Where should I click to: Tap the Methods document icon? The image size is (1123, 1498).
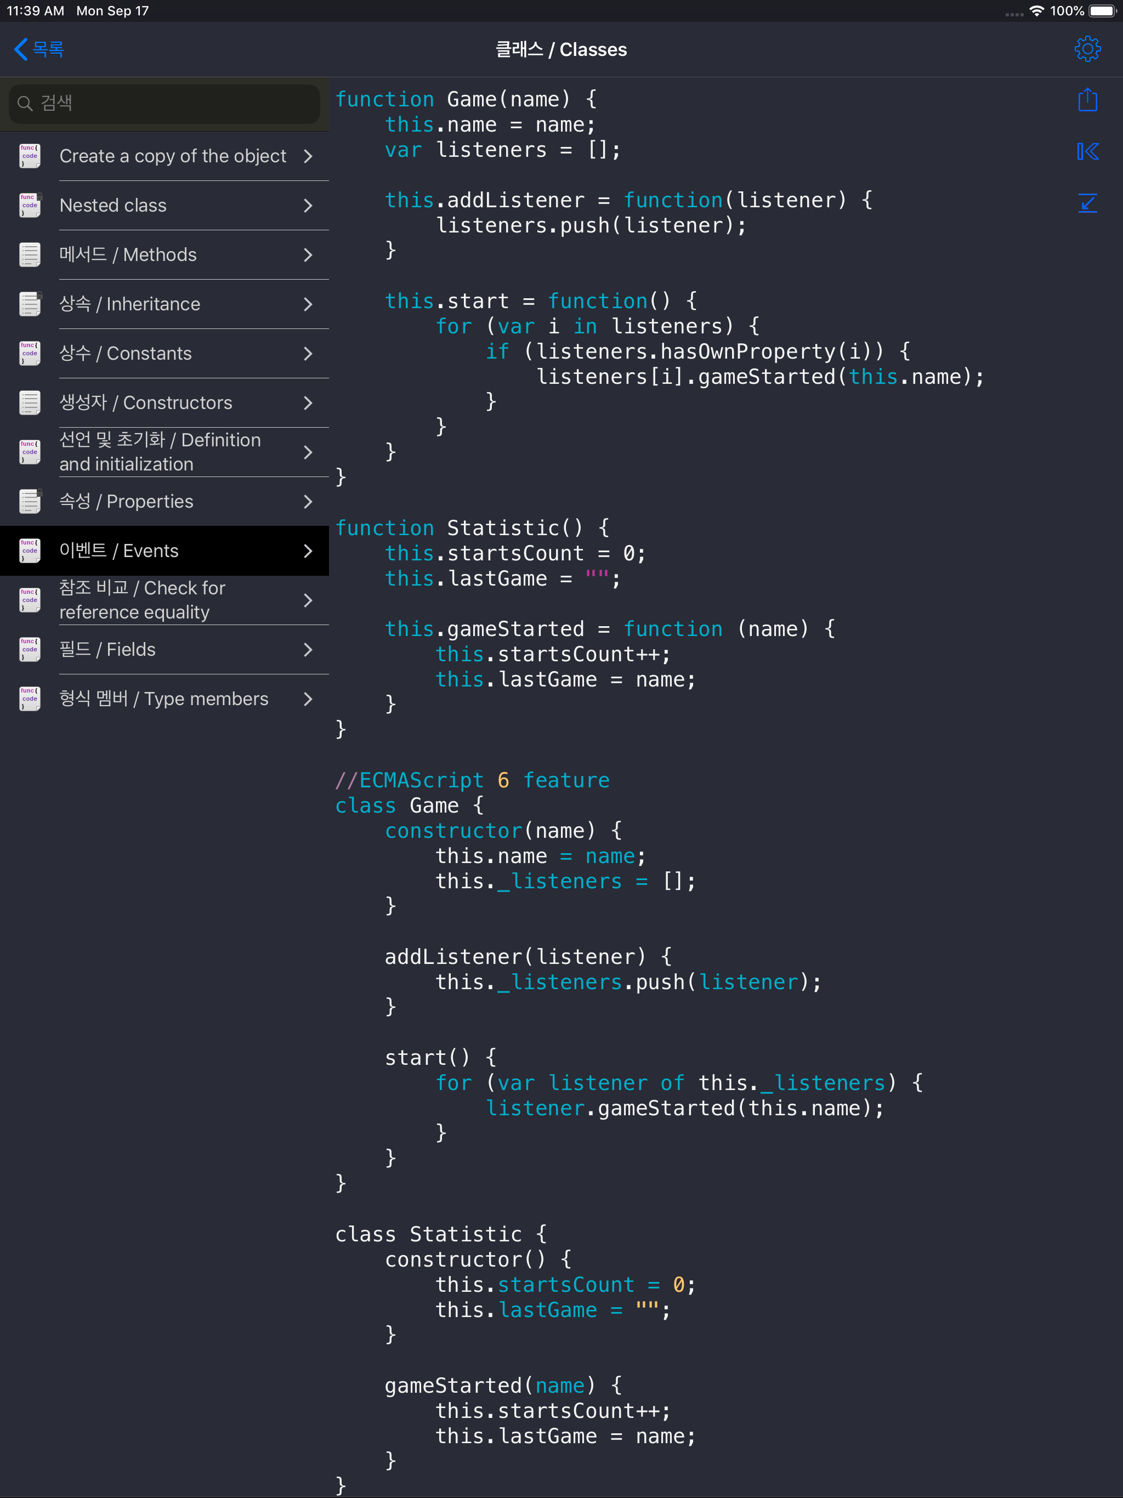point(30,254)
